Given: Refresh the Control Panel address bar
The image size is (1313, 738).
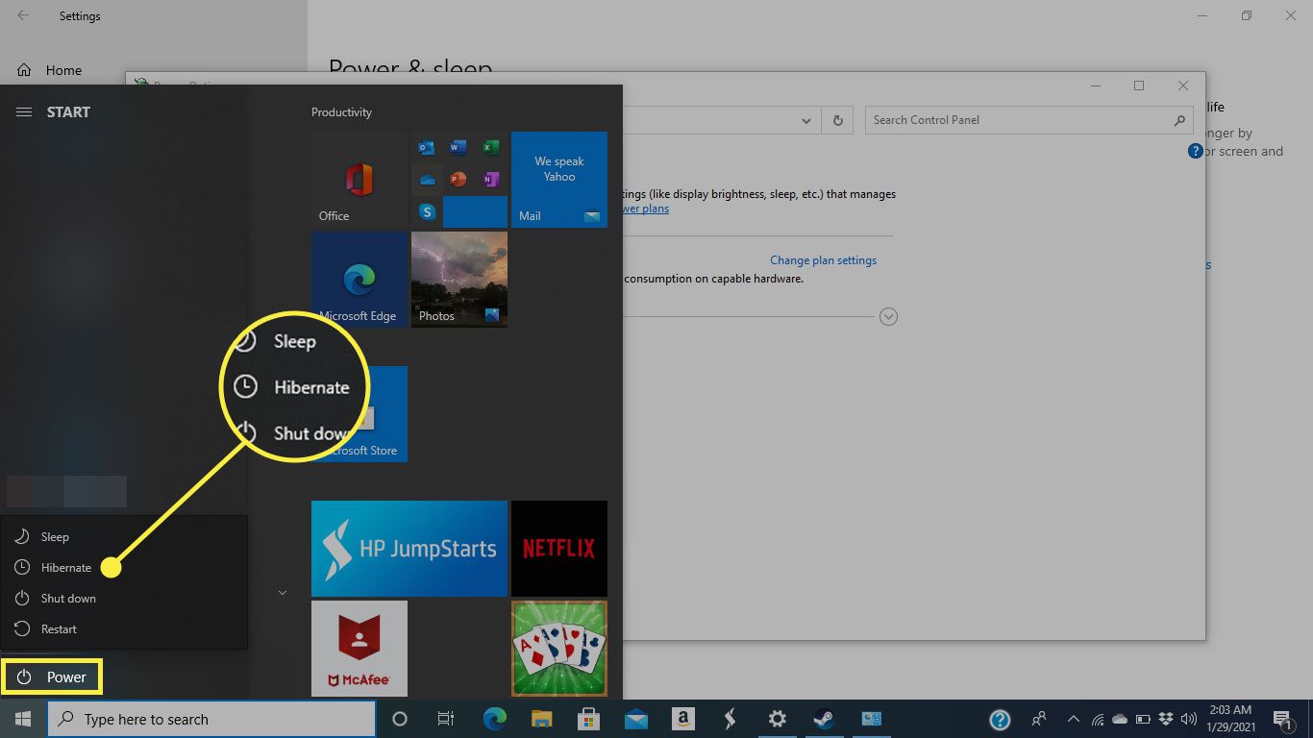Looking at the screenshot, I should (x=838, y=120).
